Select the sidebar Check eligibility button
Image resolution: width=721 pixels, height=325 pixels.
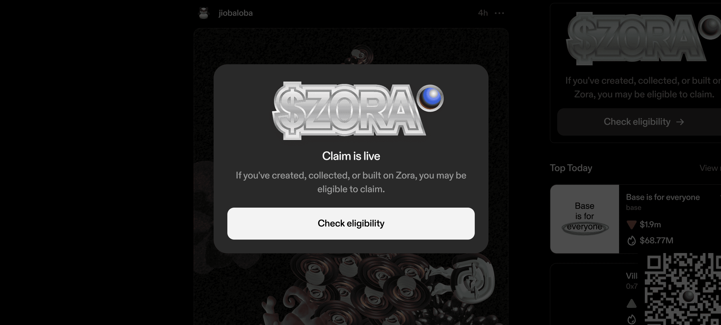pyautogui.click(x=639, y=122)
